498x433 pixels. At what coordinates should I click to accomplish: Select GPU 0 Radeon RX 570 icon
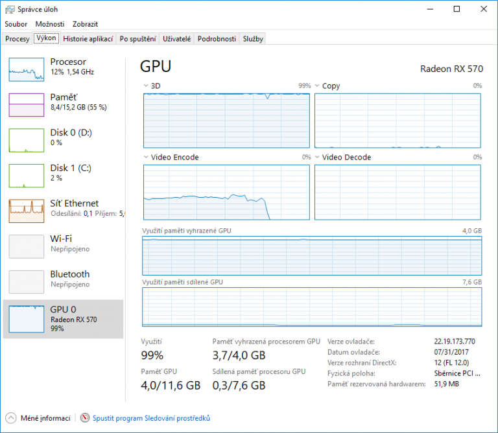click(27, 317)
